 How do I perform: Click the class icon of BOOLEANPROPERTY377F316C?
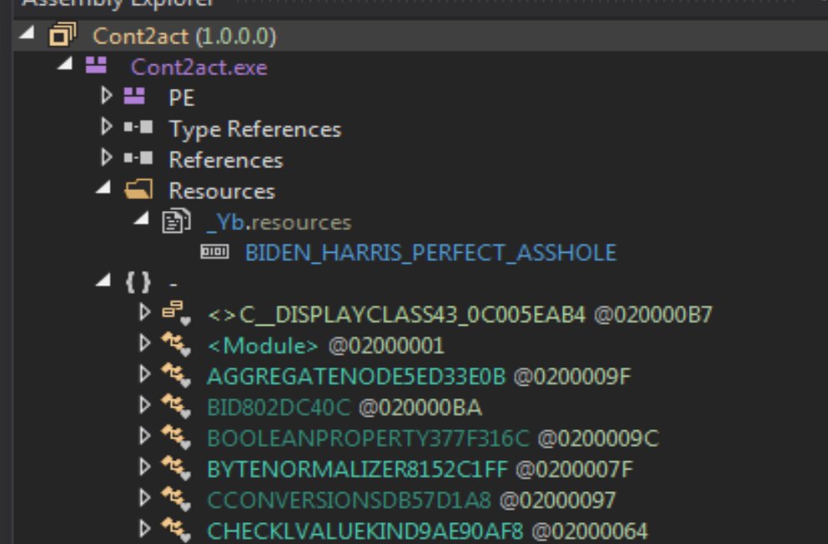tap(176, 438)
